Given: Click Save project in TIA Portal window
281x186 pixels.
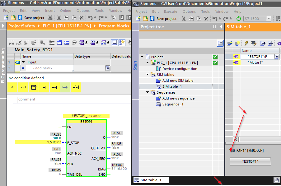Looking at the screenshot, I should coord(31,18).
